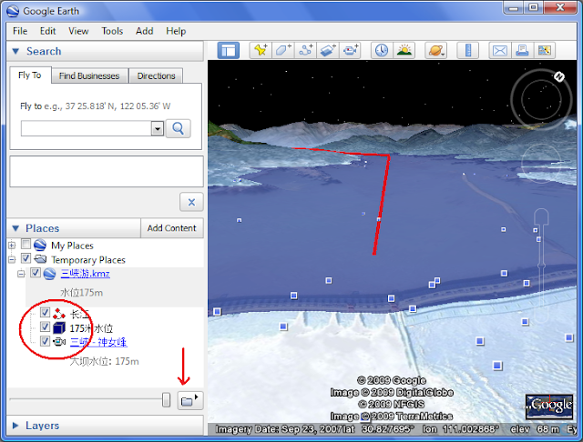
Task: Click the Layers panel header text
Action: click(x=43, y=426)
